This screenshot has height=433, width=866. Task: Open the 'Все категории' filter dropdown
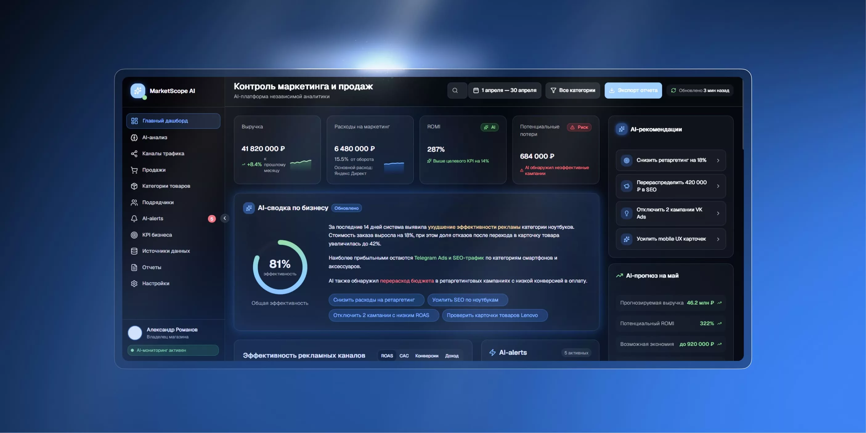pos(572,91)
